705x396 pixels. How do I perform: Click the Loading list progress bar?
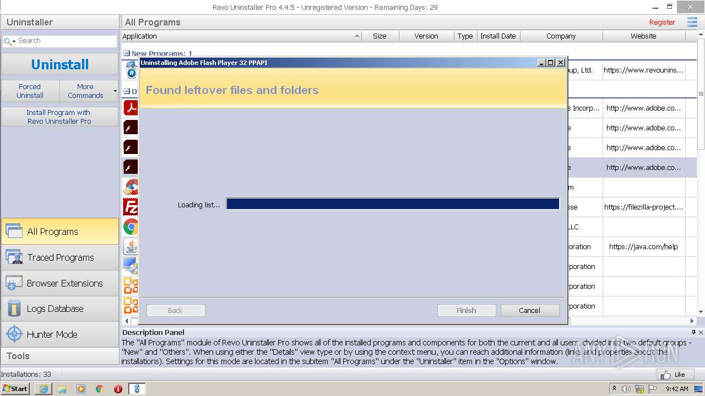pos(393,204)
